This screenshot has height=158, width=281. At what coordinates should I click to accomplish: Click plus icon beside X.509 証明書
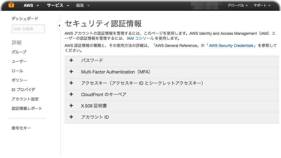(71, 106)
